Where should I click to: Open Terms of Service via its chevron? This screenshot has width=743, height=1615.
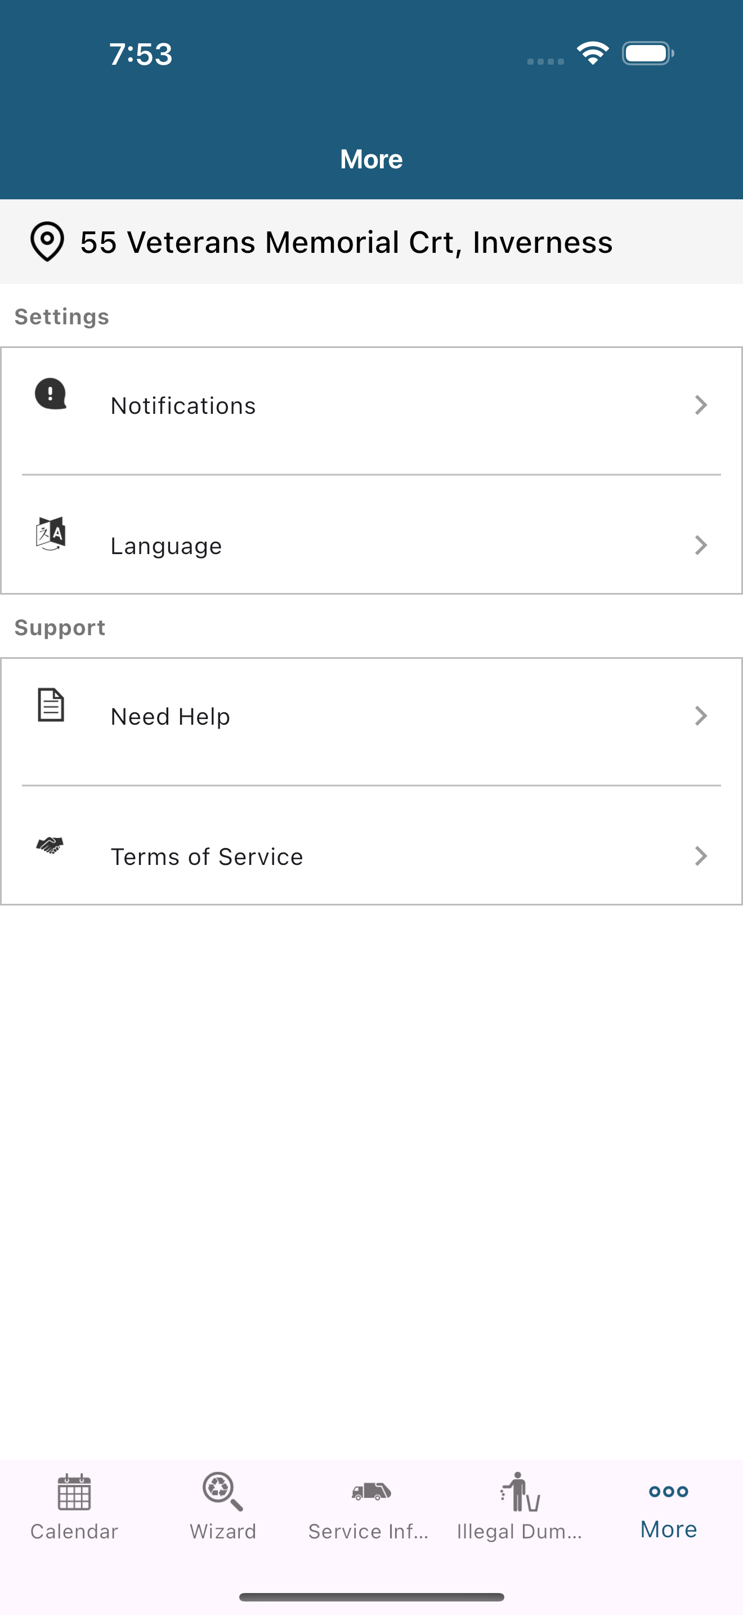(x=702, y=856)
